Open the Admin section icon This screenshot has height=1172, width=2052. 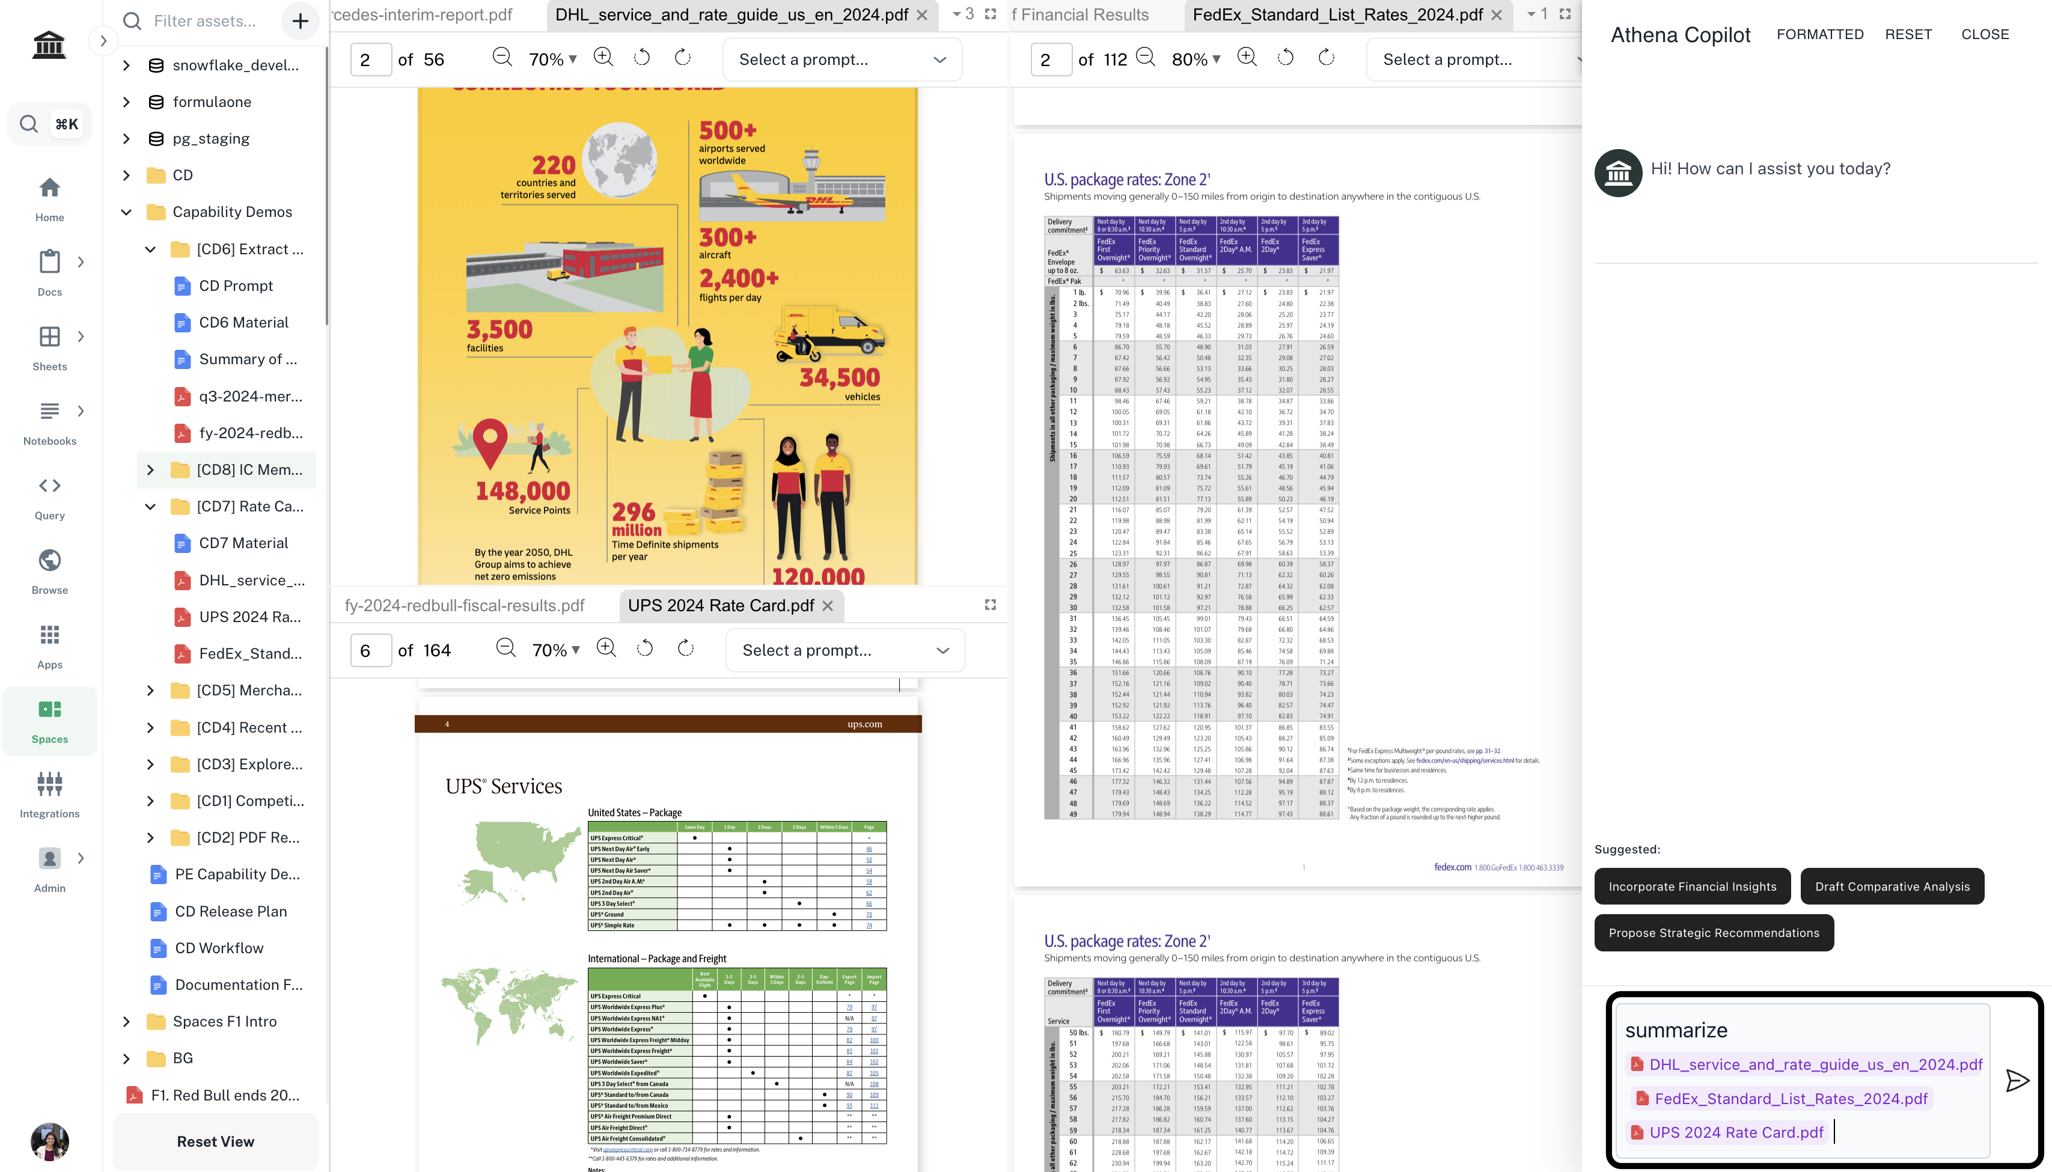(x=49, y=858)
